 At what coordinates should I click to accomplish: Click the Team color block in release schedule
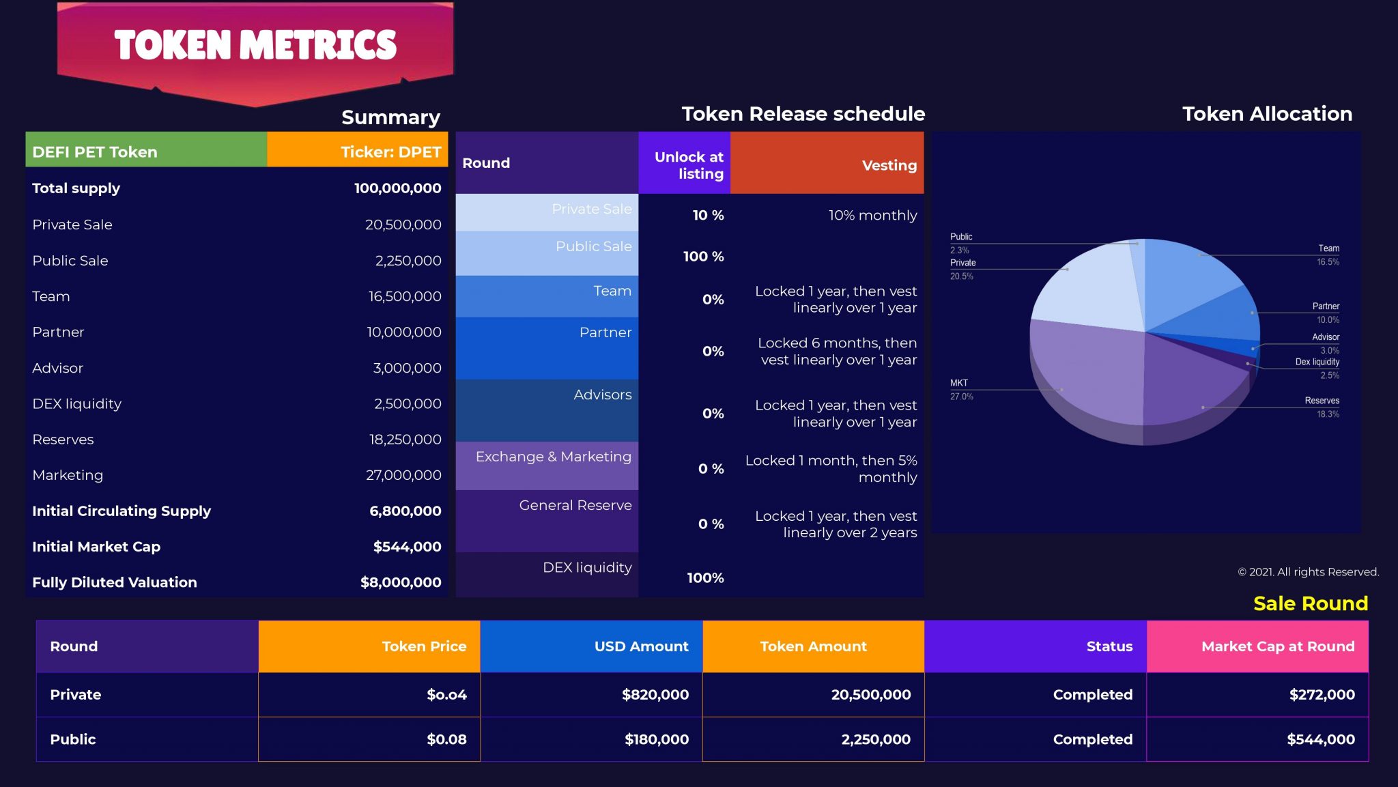coord(547,296)
